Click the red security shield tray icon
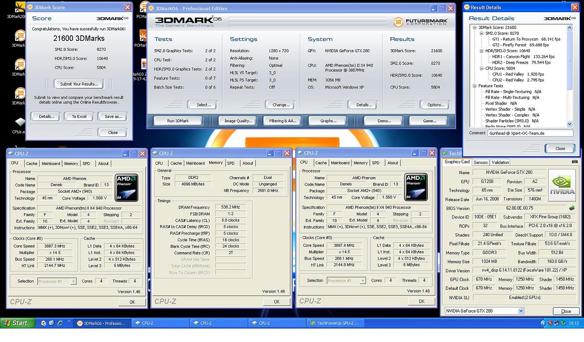 click(x=550, y=323)
